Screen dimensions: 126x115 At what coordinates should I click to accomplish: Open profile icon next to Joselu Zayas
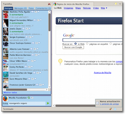pos(27,28)
